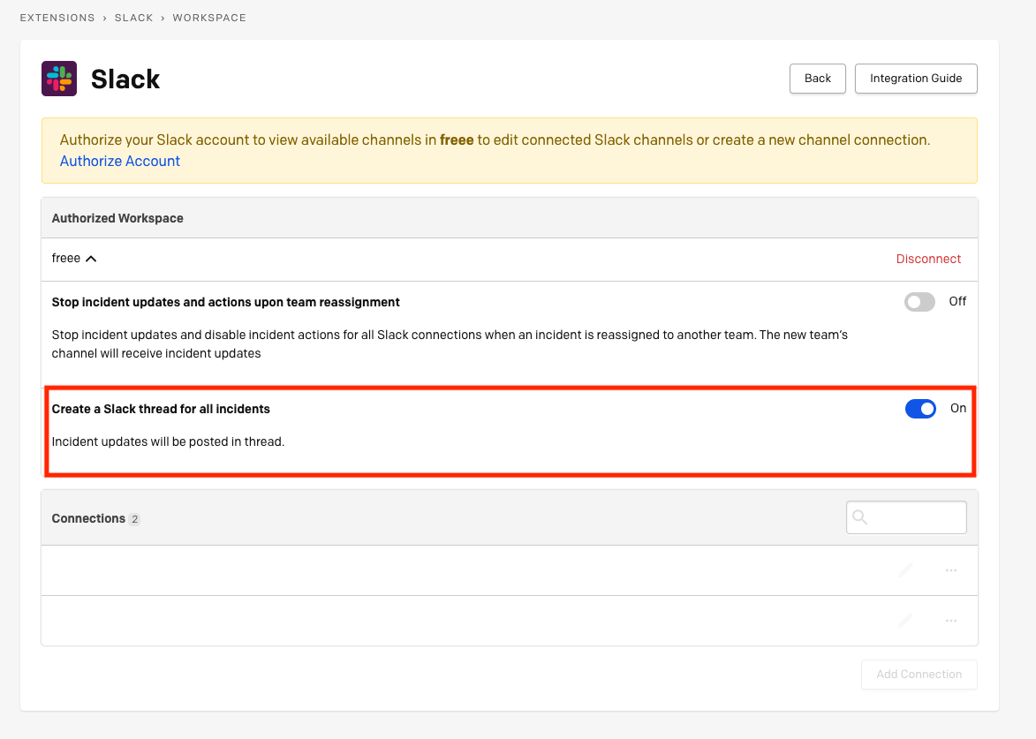
Task: Select the Workspace breadcrumb item
Action: click(x=209, y=18)
